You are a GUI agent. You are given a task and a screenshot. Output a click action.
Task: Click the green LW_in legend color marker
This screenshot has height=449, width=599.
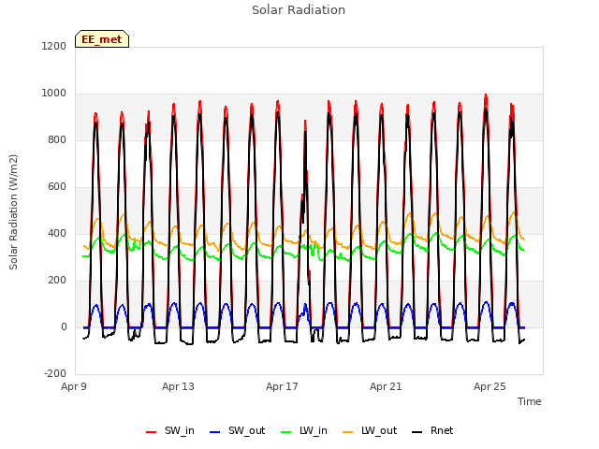pyautogui.click(x=286, y=432)
